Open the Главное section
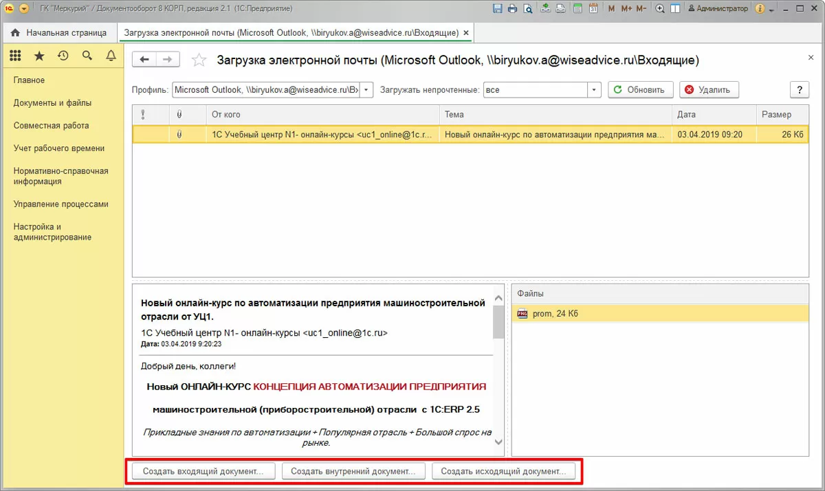The width and height of the screenshot is (825, 491). 29,80
